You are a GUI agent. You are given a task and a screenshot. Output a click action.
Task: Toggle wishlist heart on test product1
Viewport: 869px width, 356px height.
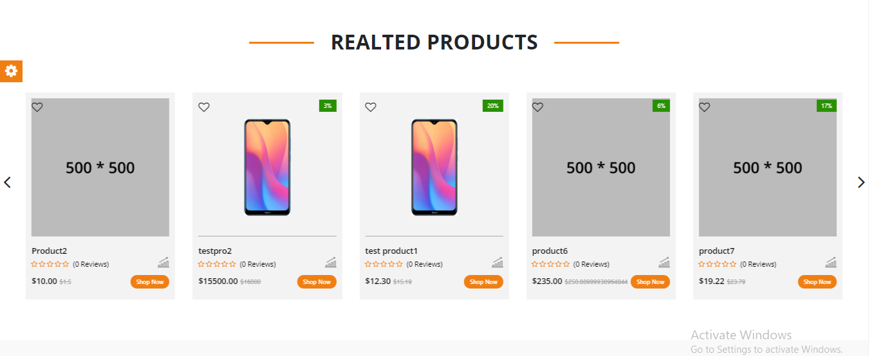pos(371,107)
